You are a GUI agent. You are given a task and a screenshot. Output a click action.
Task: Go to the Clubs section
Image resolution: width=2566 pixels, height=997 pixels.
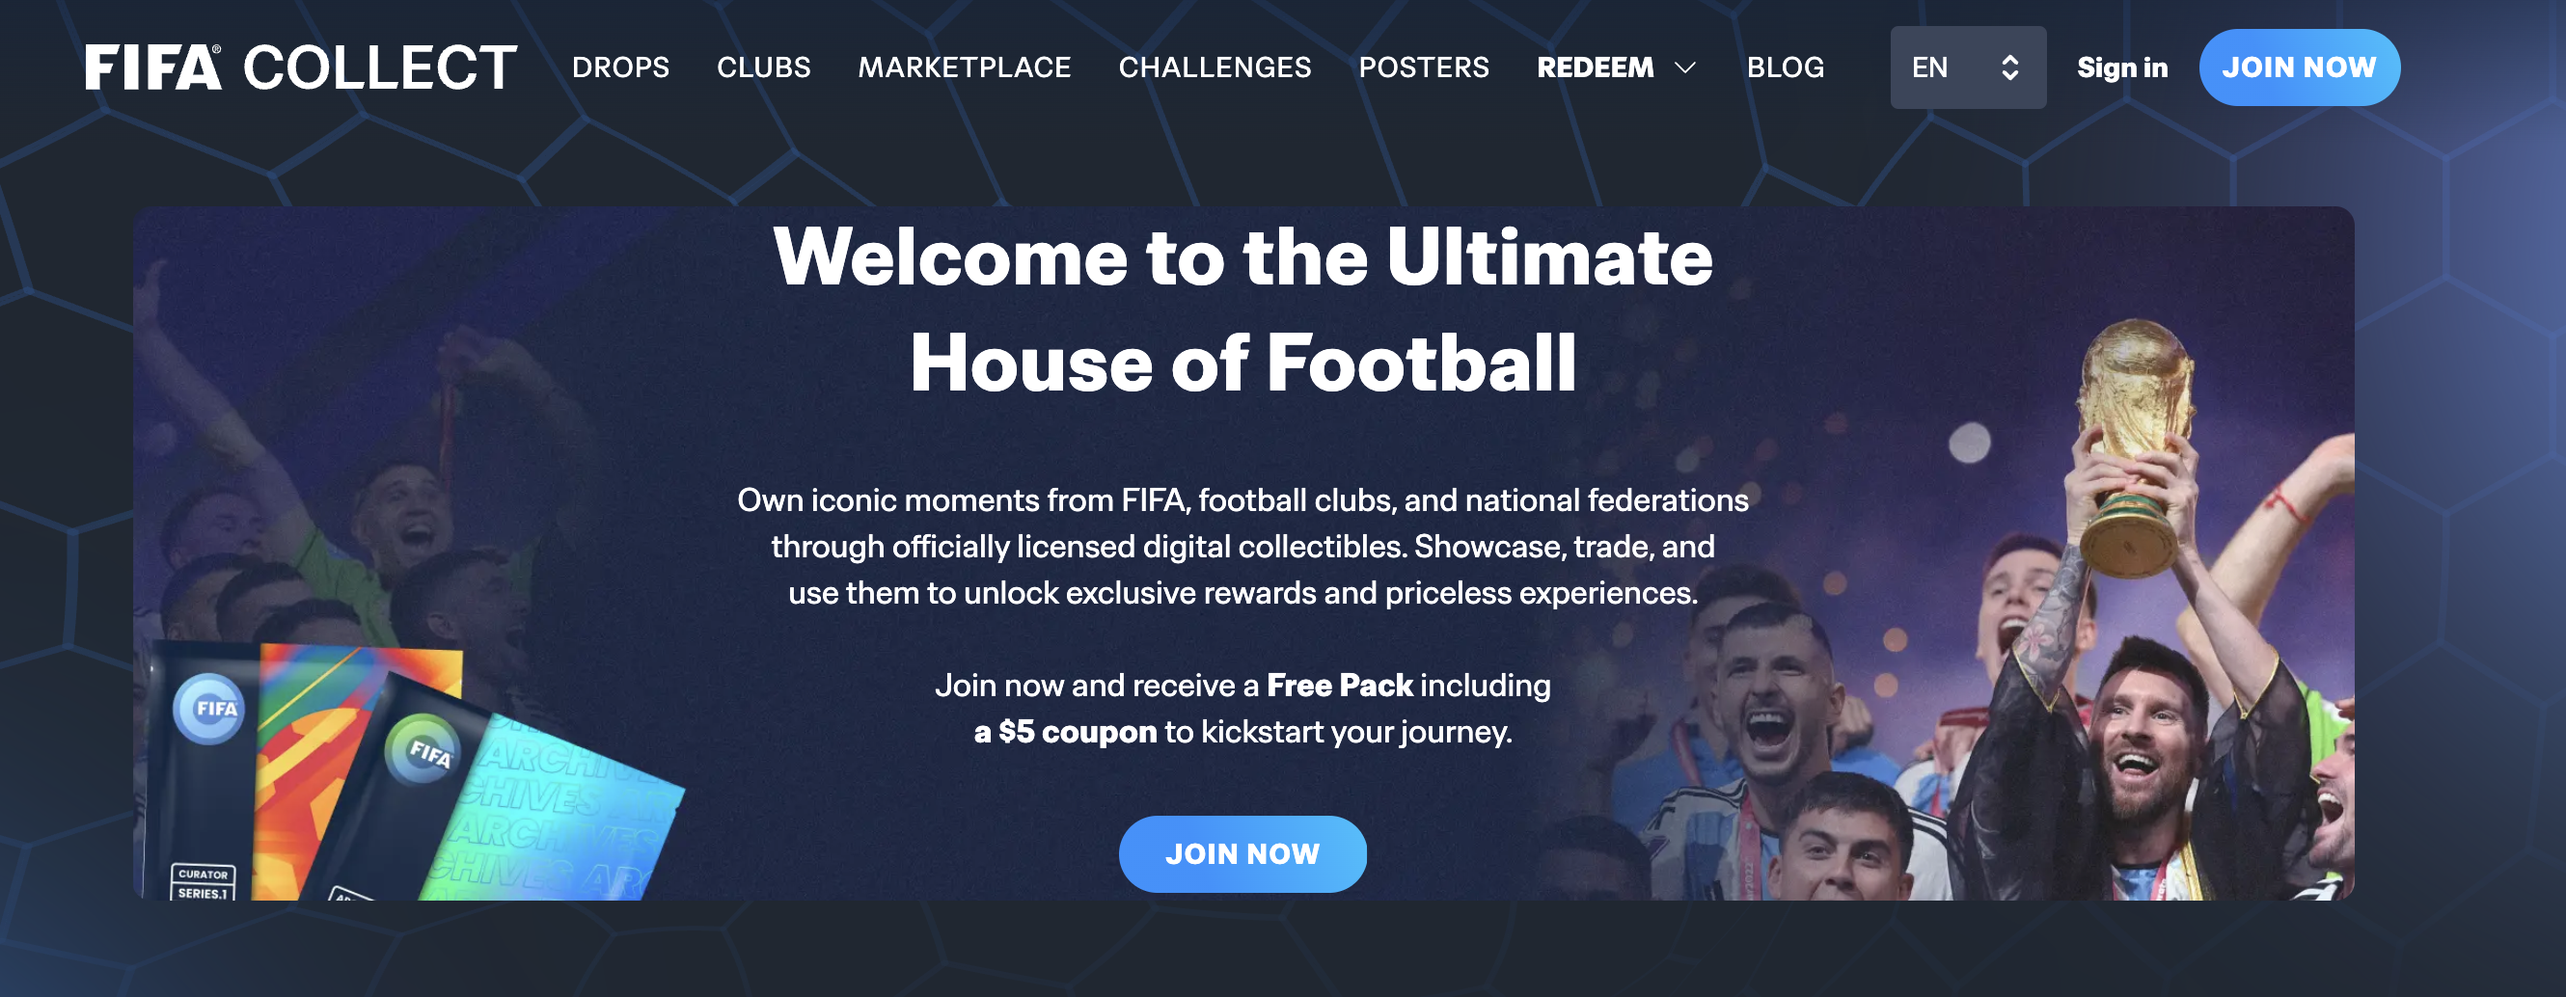[763, 67]
